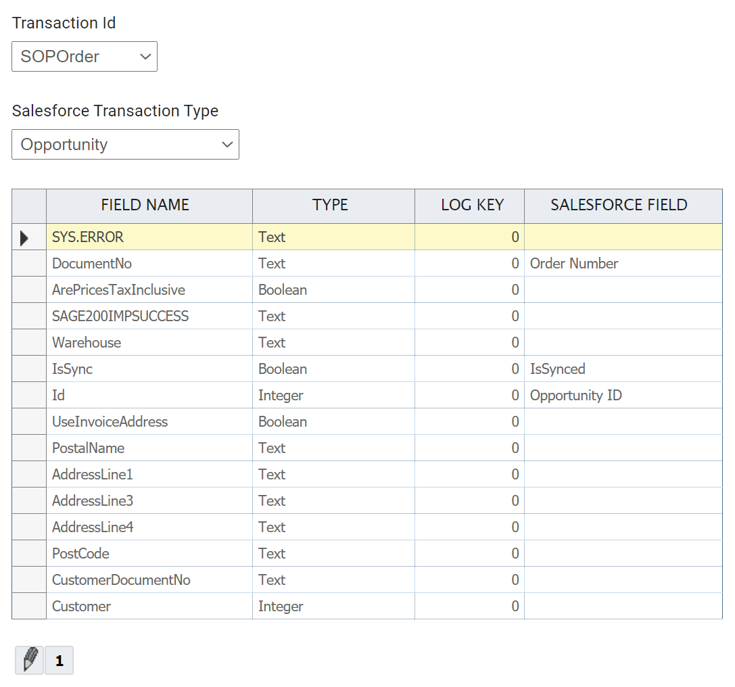Screen dimensions: 735x687
Task: Click row selector beside Warehouse row
Action: [x=29, y=343]
